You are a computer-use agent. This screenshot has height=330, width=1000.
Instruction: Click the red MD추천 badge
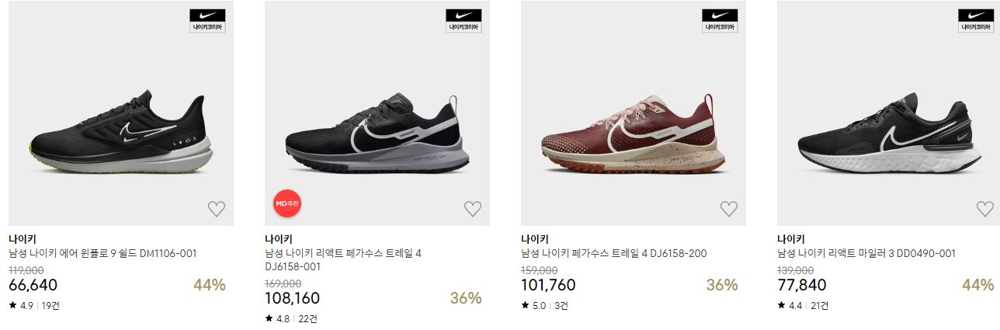click(x=287, y=203)
